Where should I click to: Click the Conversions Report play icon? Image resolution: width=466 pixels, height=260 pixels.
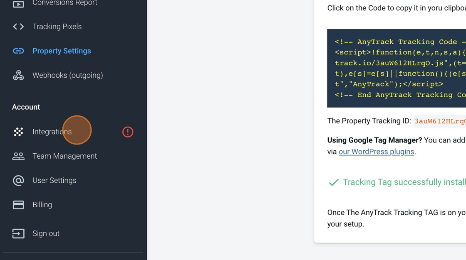pyautogui.click(x=18, y=4)
